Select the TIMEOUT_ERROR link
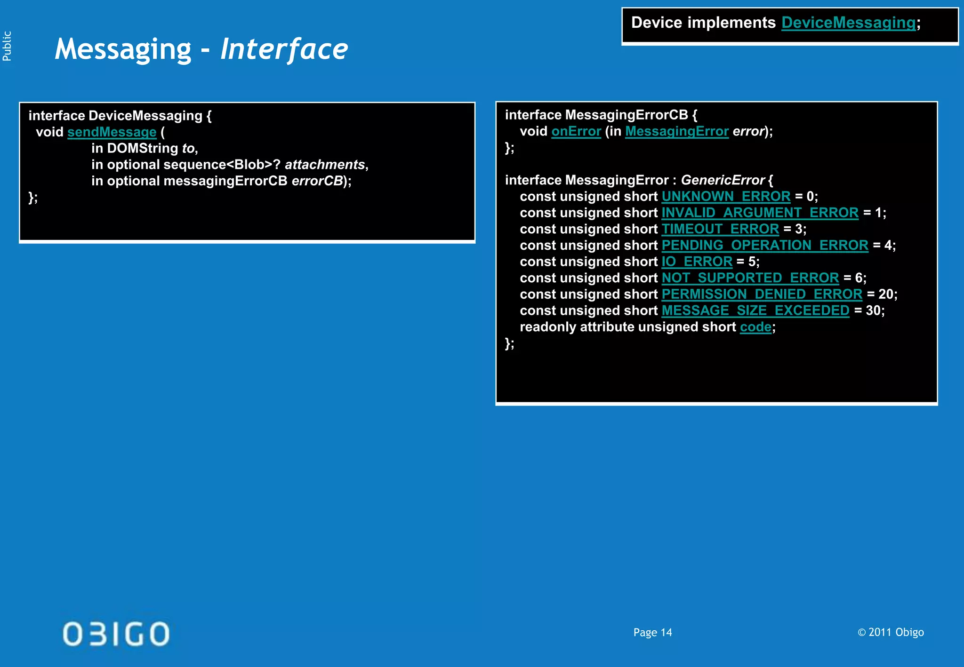 720,229
